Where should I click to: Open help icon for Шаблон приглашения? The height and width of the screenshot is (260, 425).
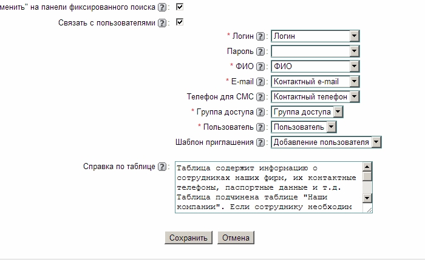click(x=260, y=142)
